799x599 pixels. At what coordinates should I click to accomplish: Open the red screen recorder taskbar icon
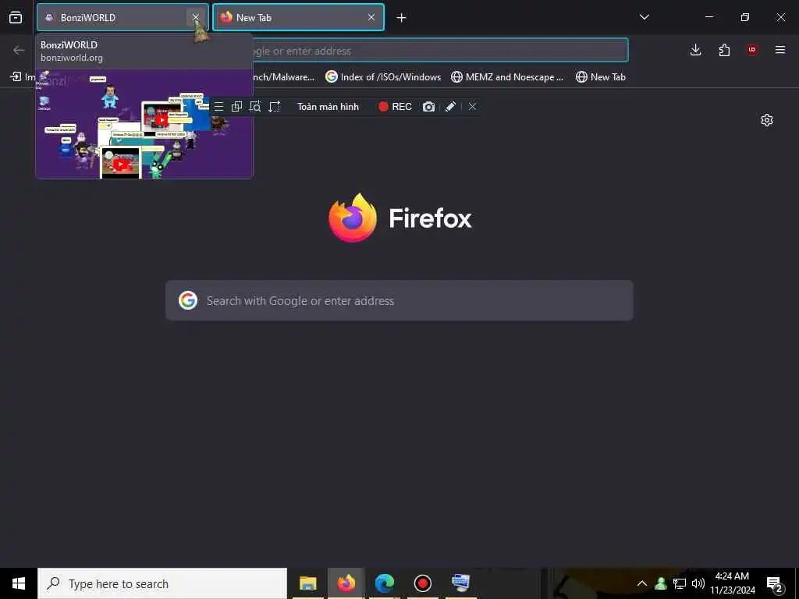[423, 583]
